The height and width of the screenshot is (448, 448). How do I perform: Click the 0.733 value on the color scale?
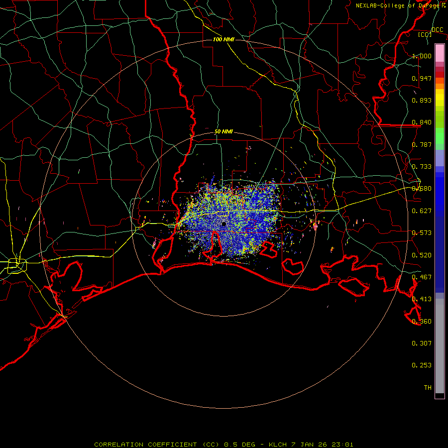click(x=422, y=167)
